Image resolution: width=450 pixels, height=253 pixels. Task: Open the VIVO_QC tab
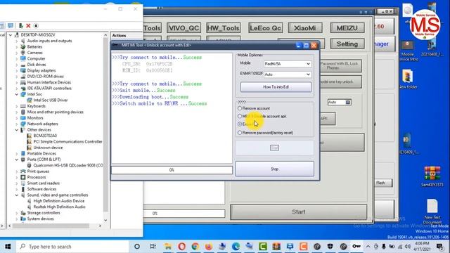tap(184, 28)
